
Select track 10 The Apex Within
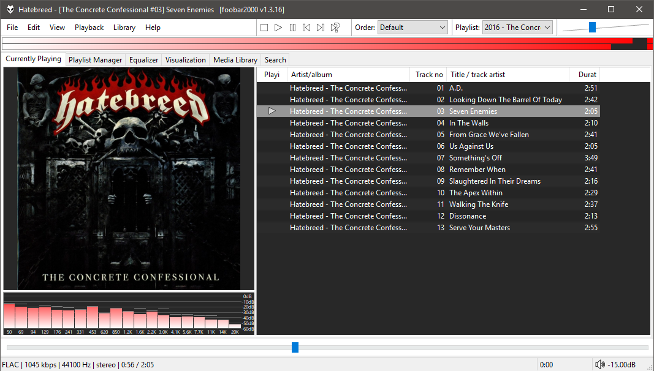(x=428, y=193)
